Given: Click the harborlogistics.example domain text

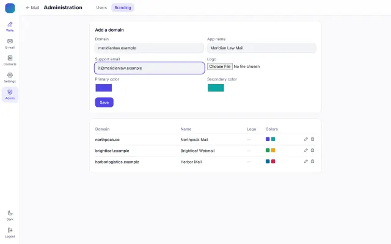Looking at the screenshot, I should (x=117, y=162).
